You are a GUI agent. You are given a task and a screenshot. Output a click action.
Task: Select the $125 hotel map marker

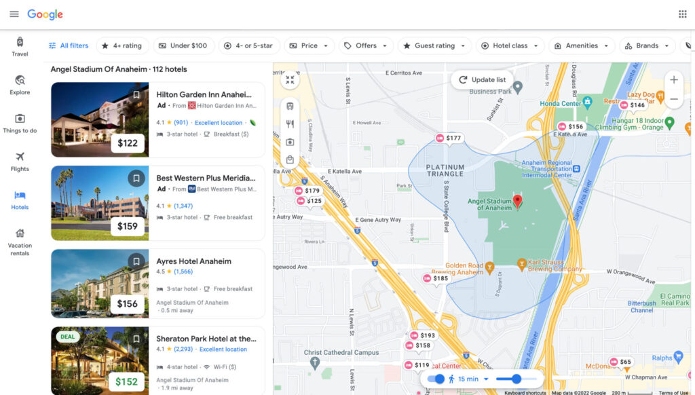tap(309, 202)
